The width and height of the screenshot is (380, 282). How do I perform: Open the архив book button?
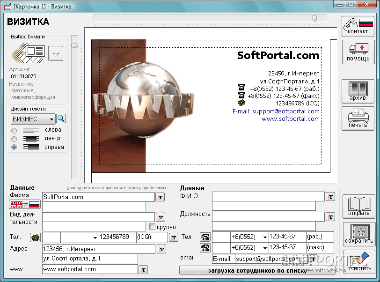click(x=358, y=91)
